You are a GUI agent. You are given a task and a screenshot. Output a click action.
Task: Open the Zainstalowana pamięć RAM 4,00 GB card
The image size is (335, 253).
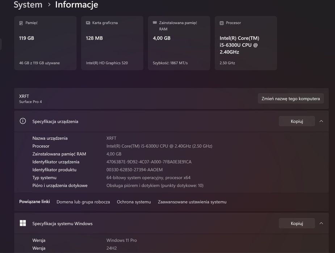[179, 43]
